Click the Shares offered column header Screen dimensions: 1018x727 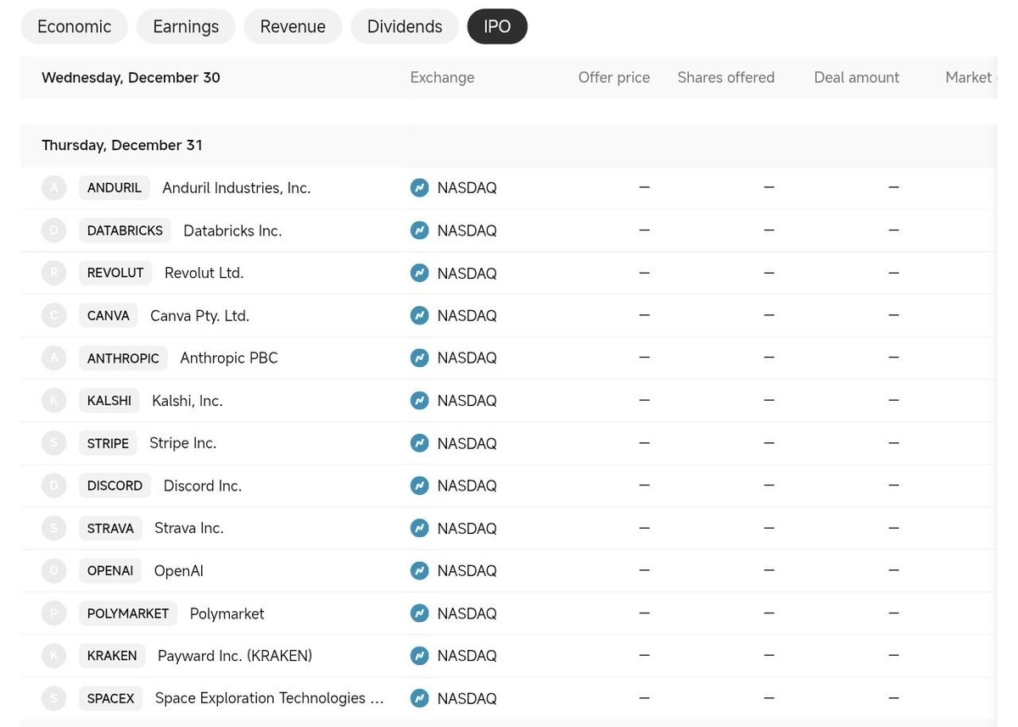click(x=726, y=77)
